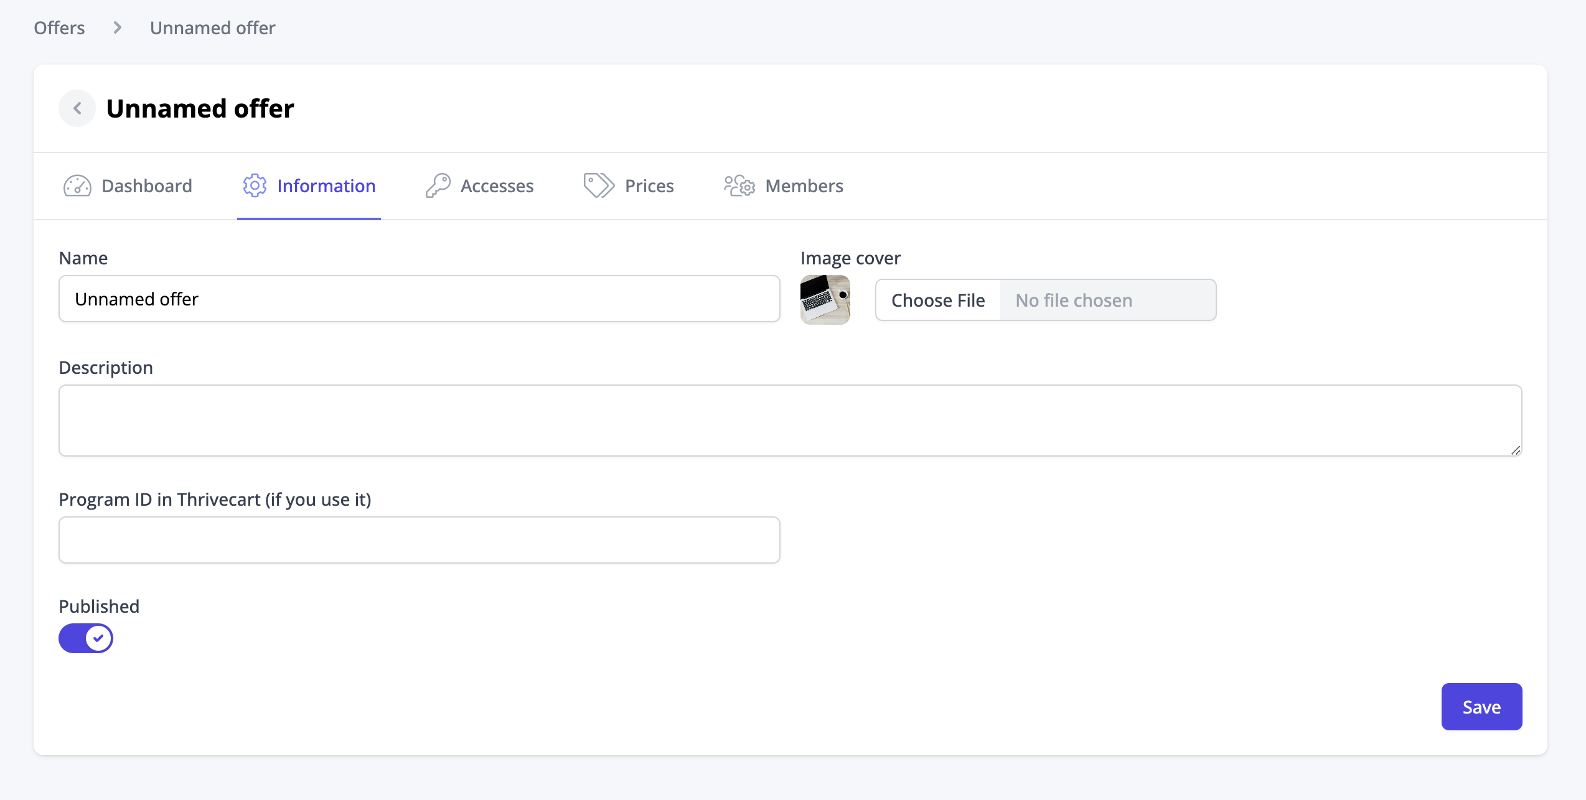The height and width of the screenshot is (800, 1586).
Task: Click the Published label
Action: 99,607
